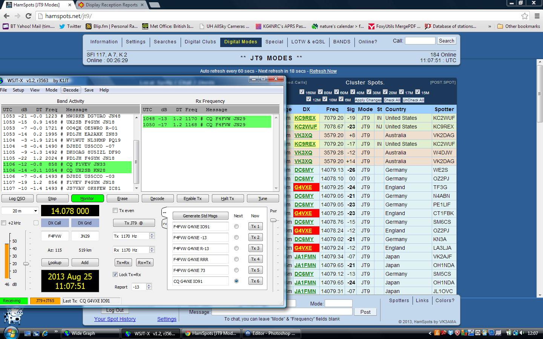Screen dimensions: 543x339
Task: Uncheck the 6M band filter
Action: [341, 99]
